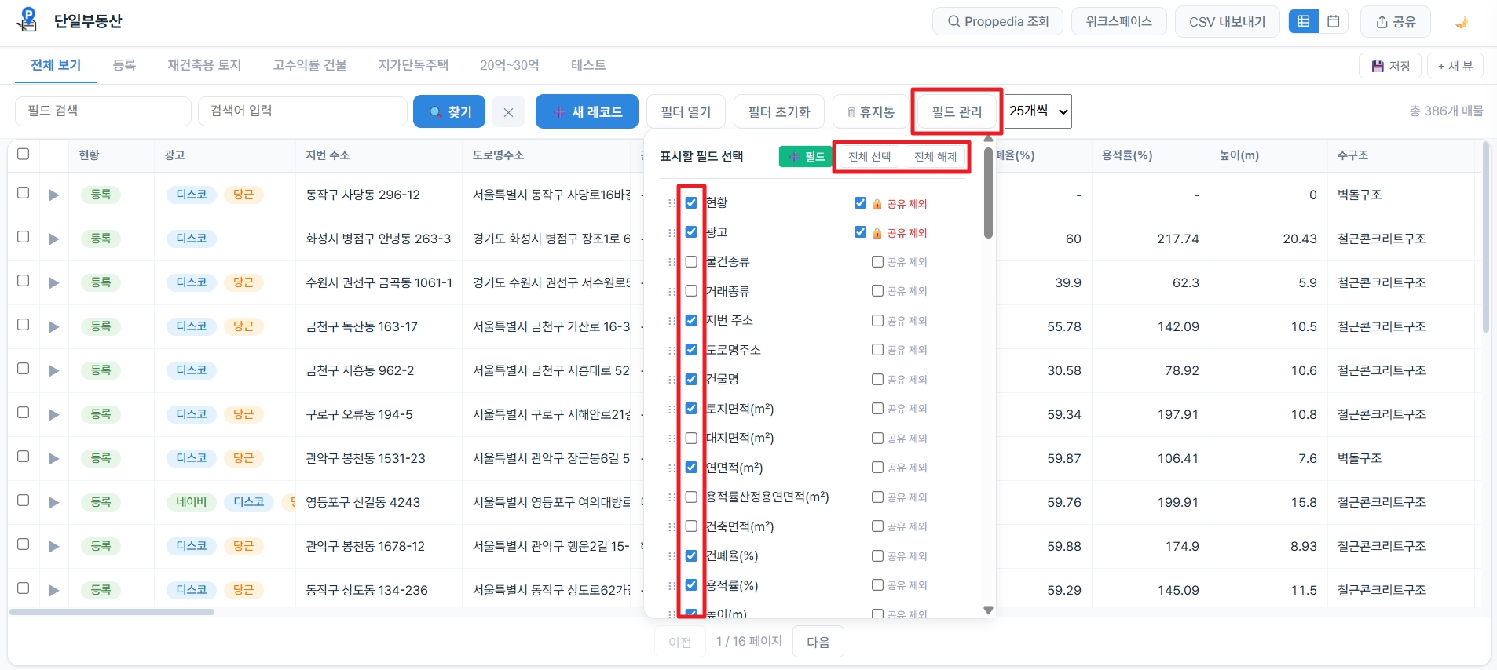Uncheck the 지번 주소 field checkbox
Viewport: 1497px width, 670px height.
tap(691, 320)
